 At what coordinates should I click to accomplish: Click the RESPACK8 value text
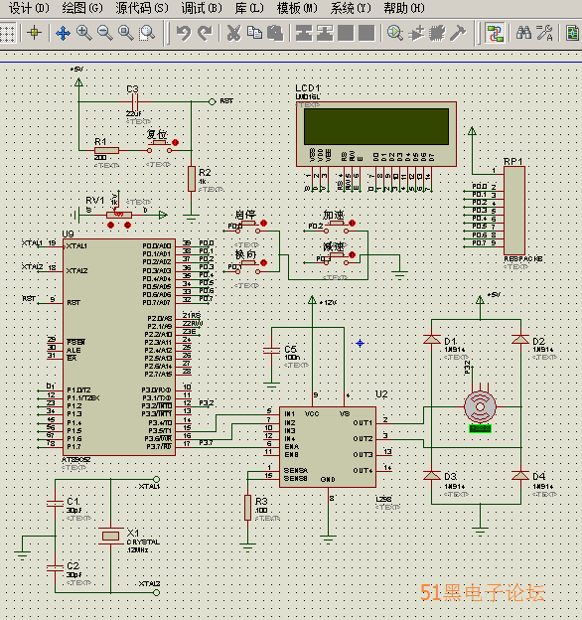pos(523,258)
